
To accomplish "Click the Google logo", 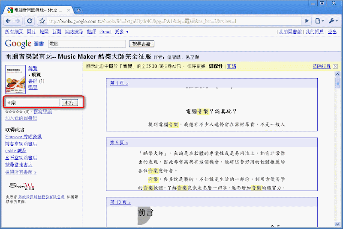I will tap(18, 44).
